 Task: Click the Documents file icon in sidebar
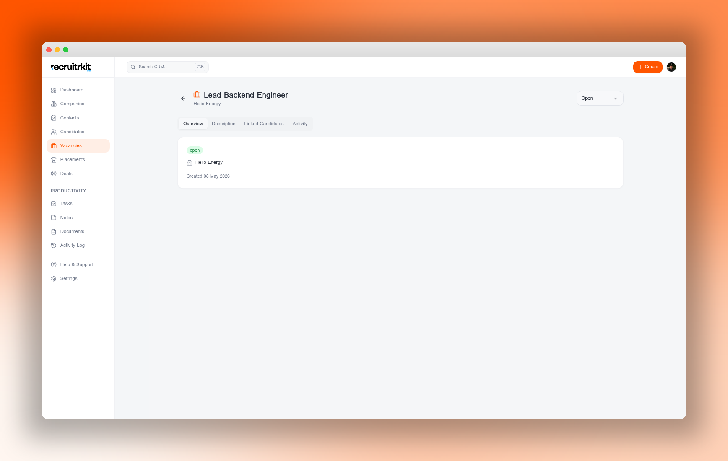coord(54,232)
